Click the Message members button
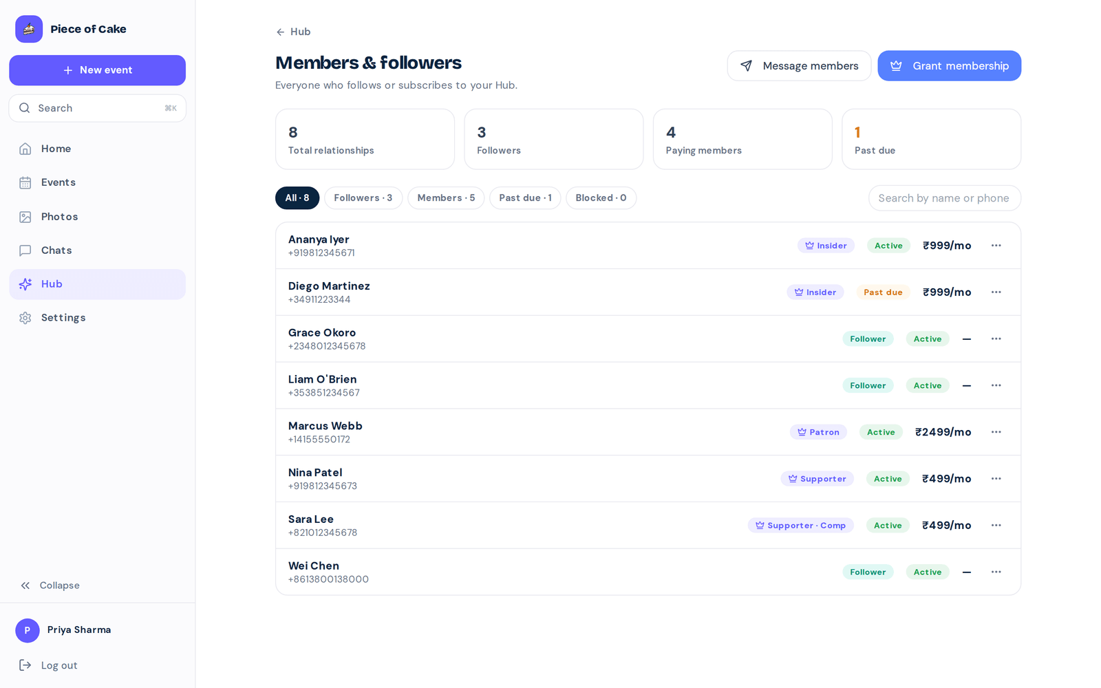Image resolution: width=1101 pixels, height=688 pixels. coord(799,66)
